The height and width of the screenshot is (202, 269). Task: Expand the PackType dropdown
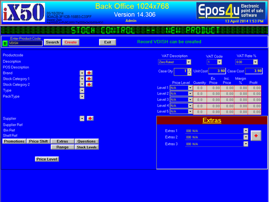pos(82,96)
